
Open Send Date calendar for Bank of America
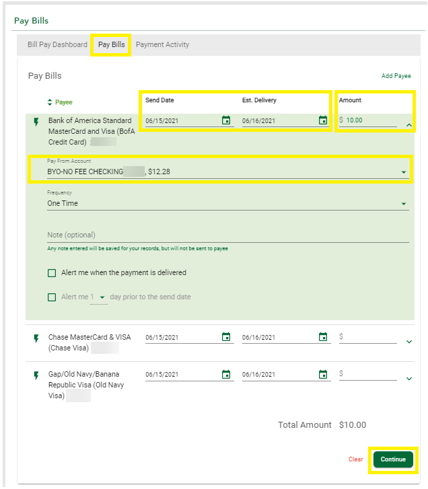(226, 120)
